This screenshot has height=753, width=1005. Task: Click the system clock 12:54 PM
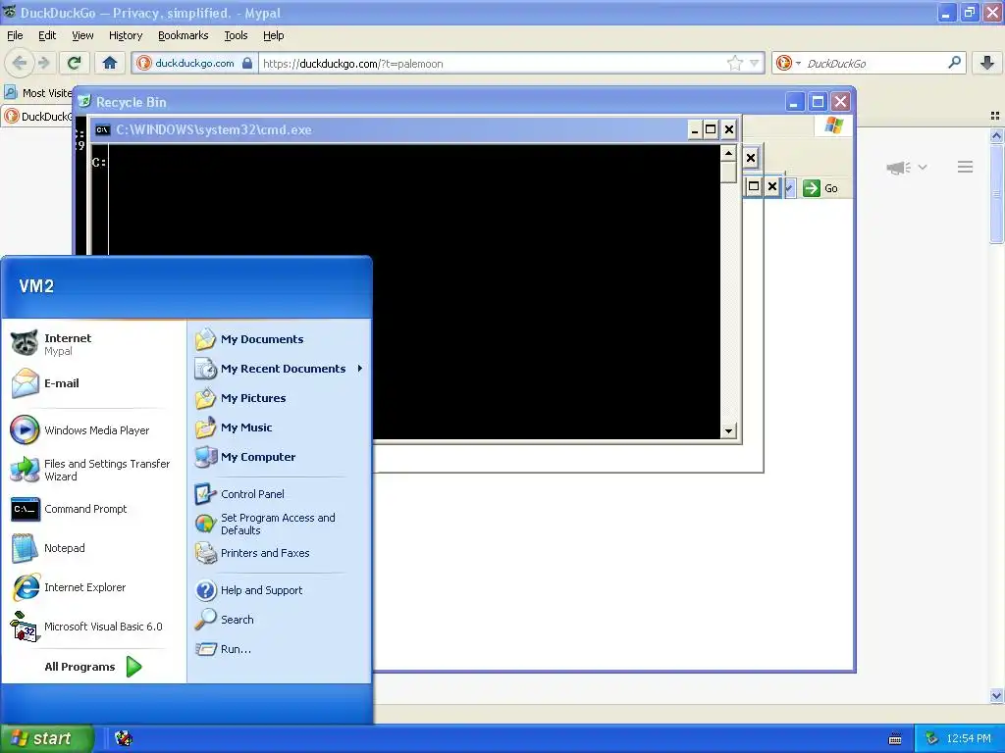[968, 739]
